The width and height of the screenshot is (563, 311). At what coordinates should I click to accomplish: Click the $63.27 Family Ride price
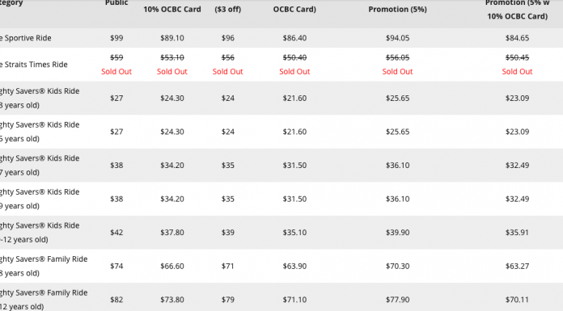(x=517, y=266)
